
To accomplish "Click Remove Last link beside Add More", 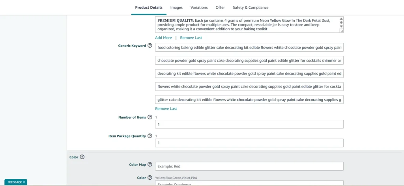I will 191,38.
